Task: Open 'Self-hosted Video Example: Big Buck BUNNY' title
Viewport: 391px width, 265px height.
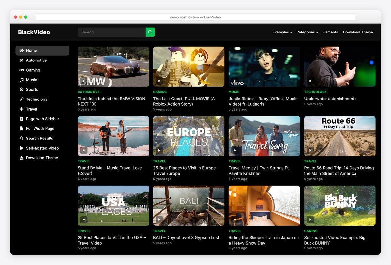Action: point(335,240)
